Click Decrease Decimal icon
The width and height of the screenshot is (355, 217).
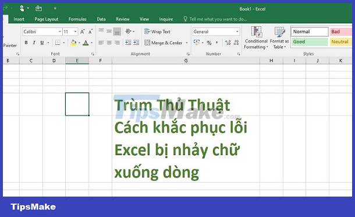pos(236,43)
